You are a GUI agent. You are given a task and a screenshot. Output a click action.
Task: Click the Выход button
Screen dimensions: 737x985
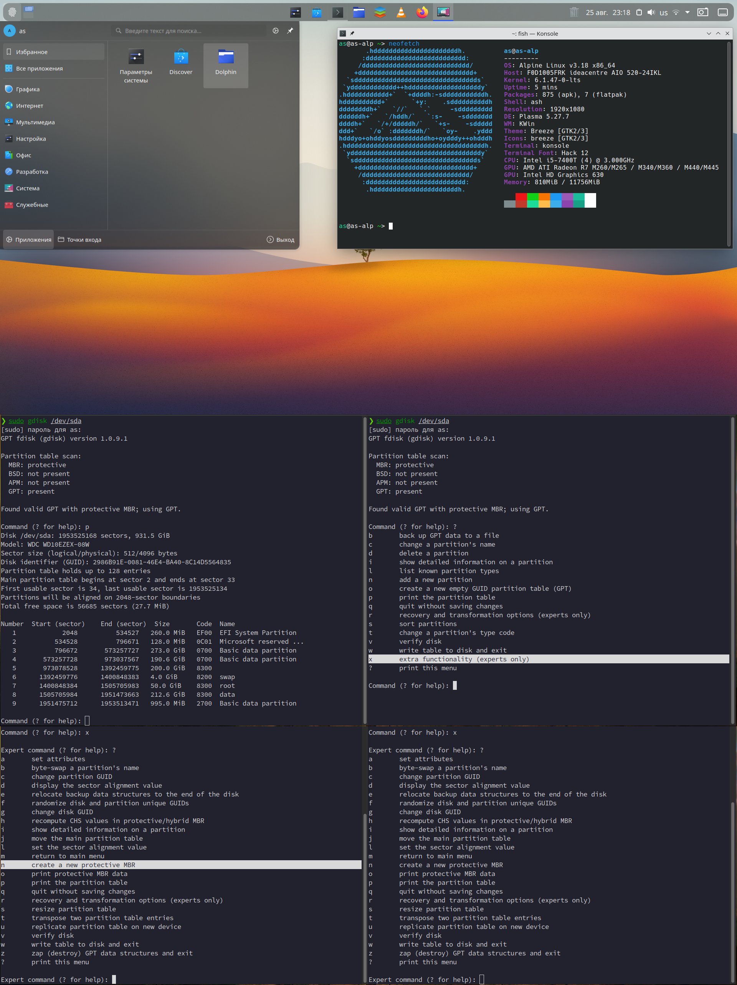click(281, 240)
